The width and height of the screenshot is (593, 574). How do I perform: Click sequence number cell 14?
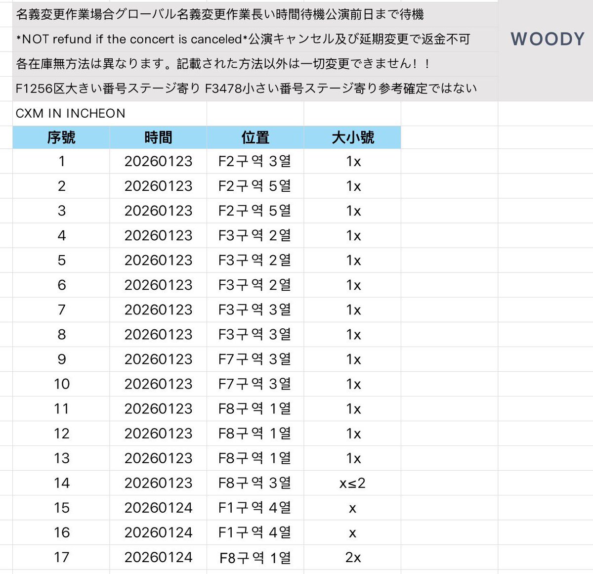coord(61,483)
